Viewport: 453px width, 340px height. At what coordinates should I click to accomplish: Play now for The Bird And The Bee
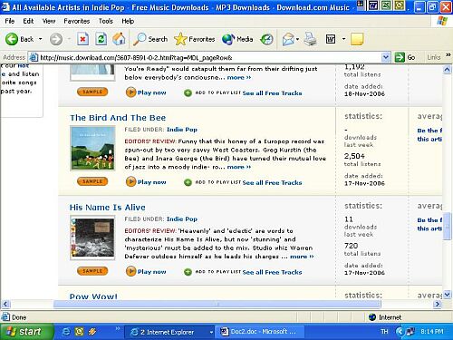click(146, 182)
